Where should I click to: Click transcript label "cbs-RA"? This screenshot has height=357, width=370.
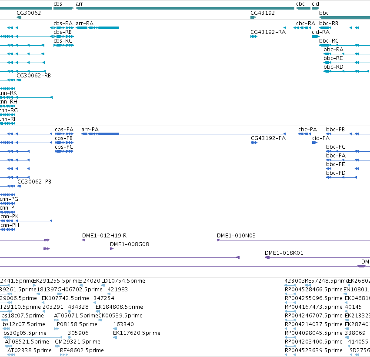[63, 23]
